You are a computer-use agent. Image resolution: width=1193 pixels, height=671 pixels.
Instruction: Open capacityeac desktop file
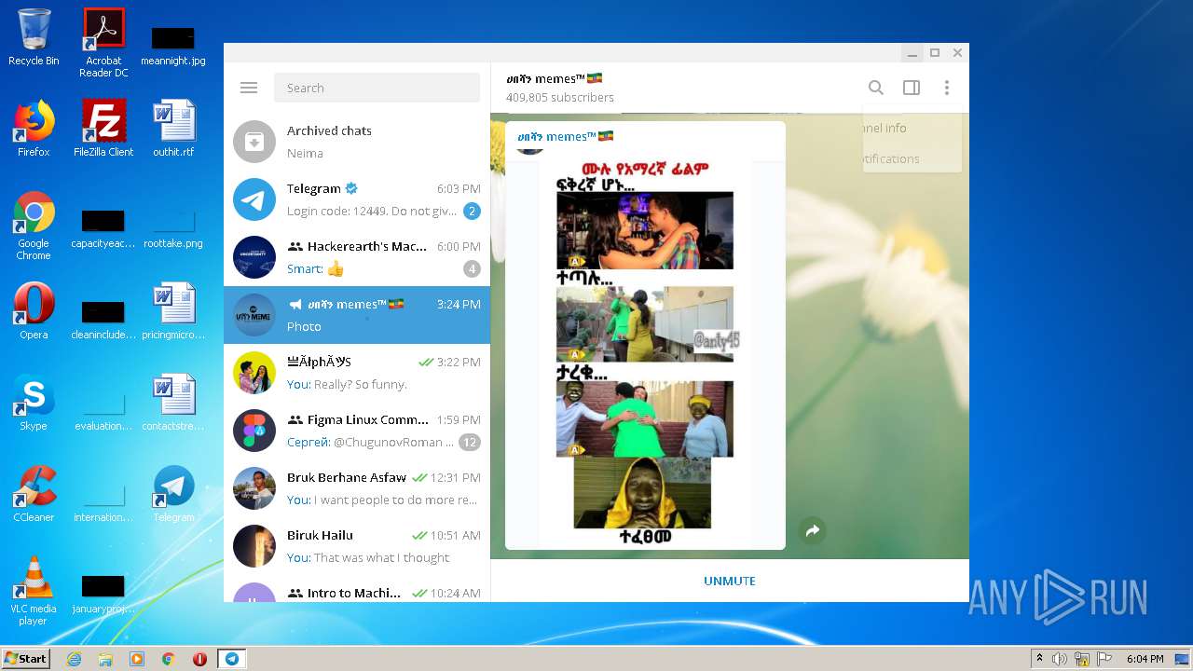(x=103, y=229)
